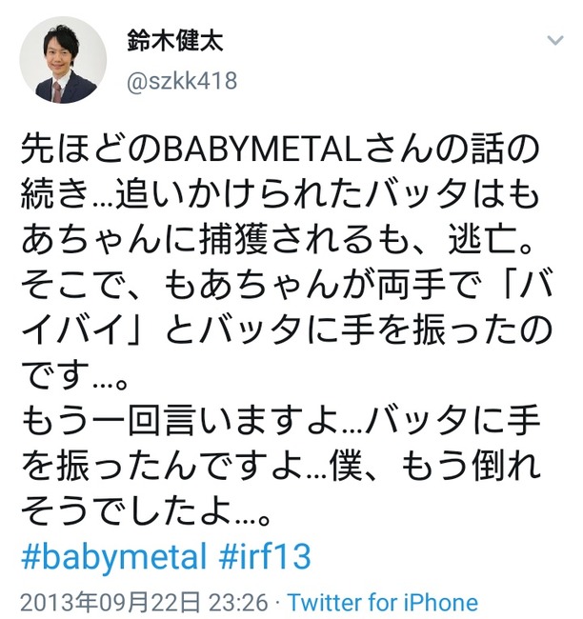
Task: Click the final tweet line そうでしたよ…。
Action: [x=146, y=510]
